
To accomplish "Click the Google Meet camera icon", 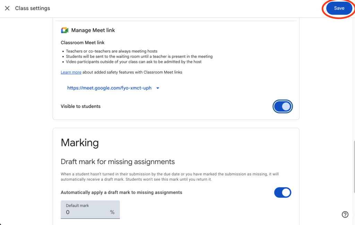I will tap(65, 30).
